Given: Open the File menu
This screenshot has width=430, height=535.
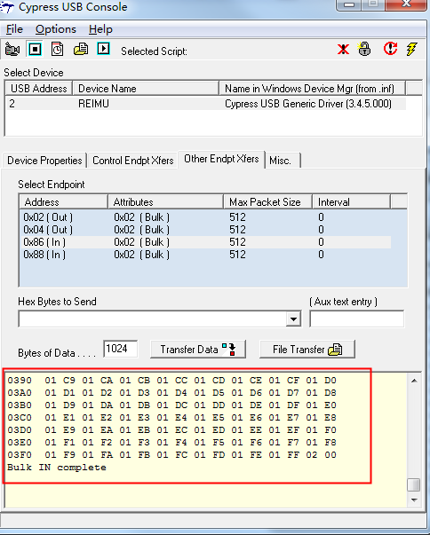Looking at the screenshot, I should pyautogui.click(x=14, y=29).
